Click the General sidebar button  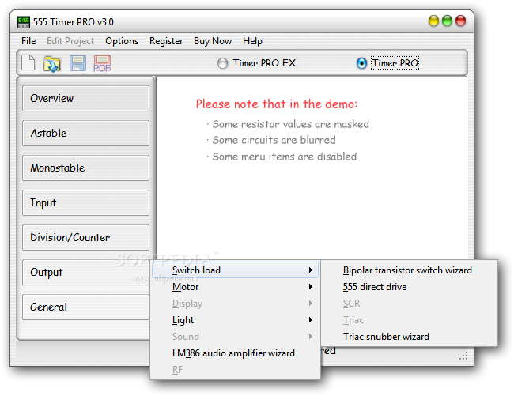(85, 307)
